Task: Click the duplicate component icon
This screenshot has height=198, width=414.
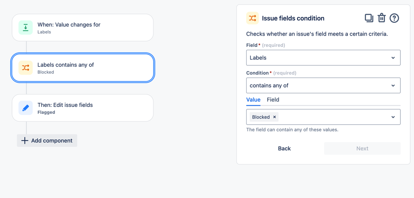Action: click(369, 18)
